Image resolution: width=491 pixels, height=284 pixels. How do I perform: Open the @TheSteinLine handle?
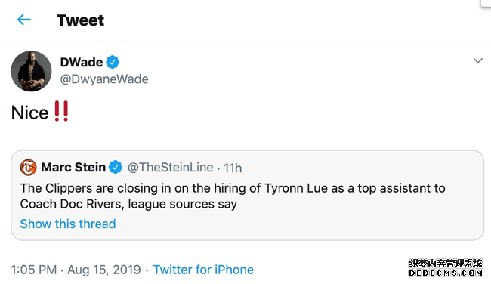click(171, 168)
